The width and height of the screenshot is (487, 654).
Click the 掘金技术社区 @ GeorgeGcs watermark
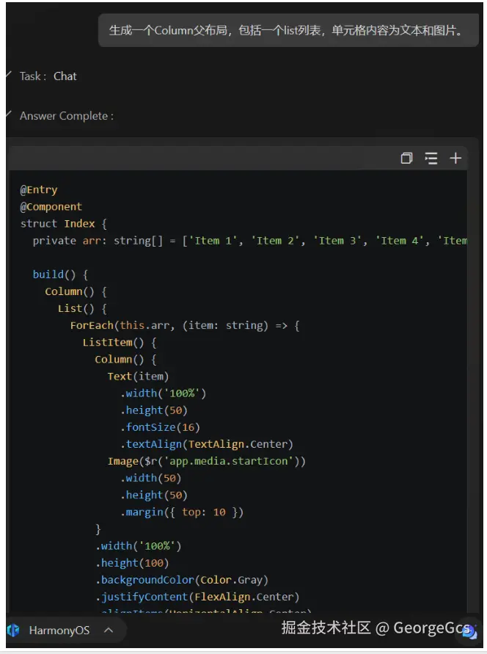[x=376, y=628]
